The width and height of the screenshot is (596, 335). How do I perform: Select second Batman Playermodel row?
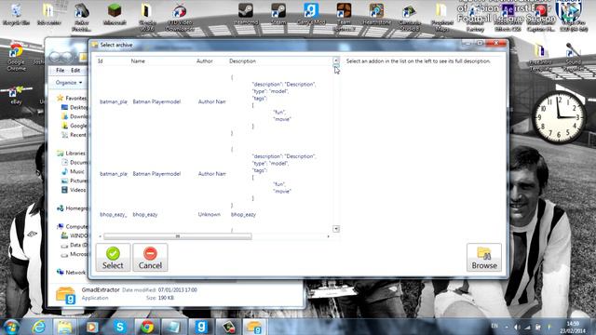156,174
